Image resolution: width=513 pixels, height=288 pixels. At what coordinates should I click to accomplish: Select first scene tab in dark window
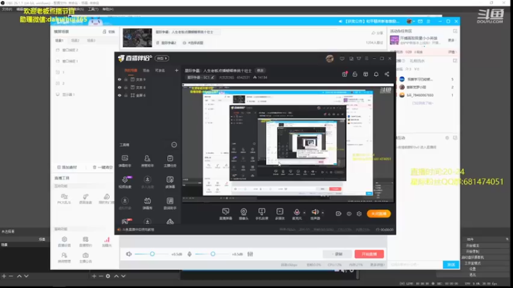pos(131,70)
